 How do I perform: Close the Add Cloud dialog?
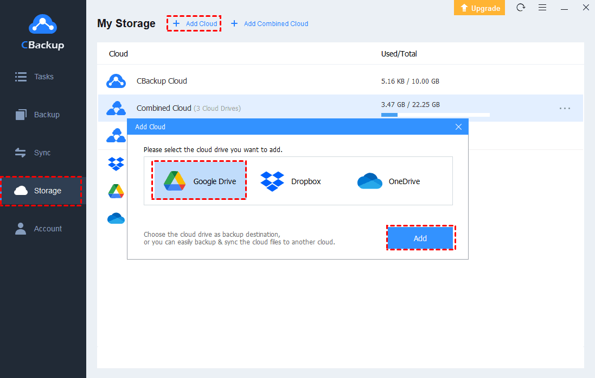pyautogui.click(x=458, y=127)
